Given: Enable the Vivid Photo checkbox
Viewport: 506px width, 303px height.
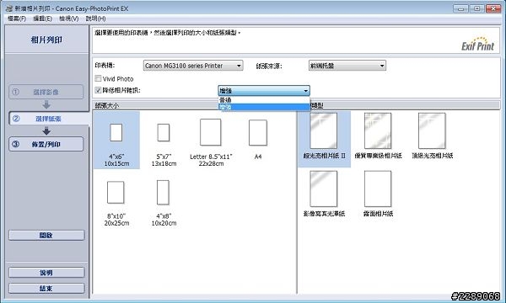Looking at the screenshot, I should (x=98, y=78).
